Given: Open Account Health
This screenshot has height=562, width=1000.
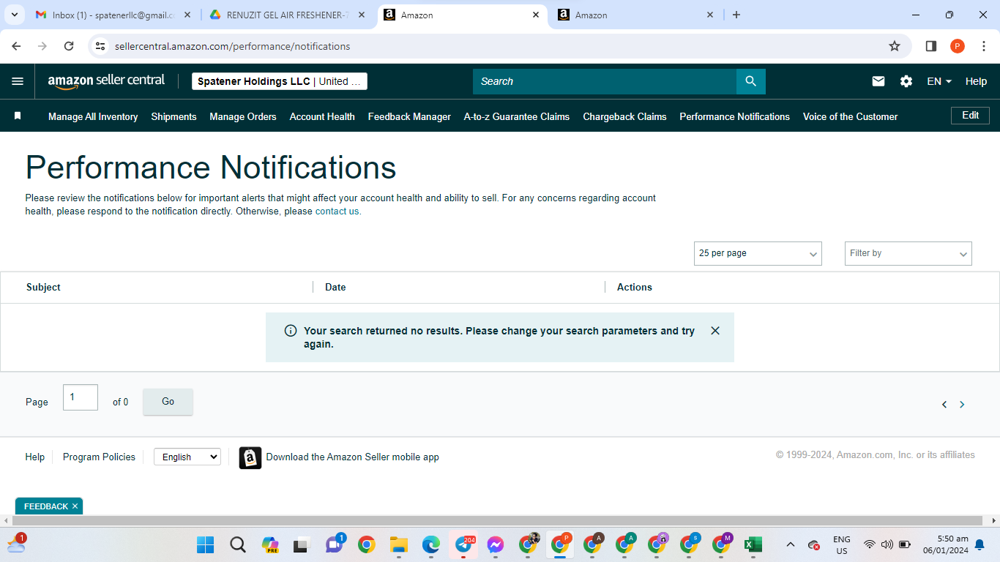Looking at the screenshot, I should pyautogui.click(x=322, y=116).
